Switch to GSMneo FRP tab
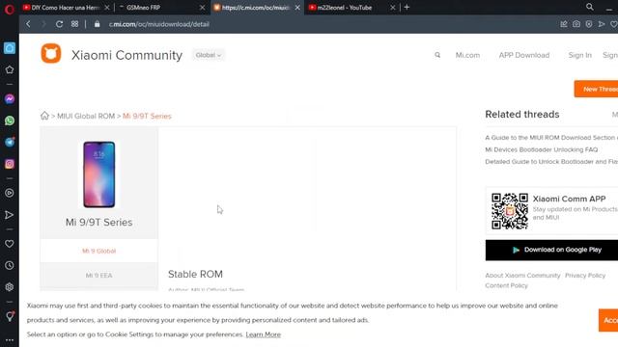This screenshot has height=347, width=618. point(157,8)
